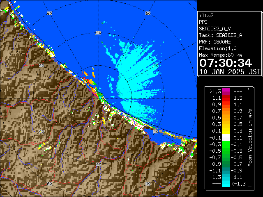This screenshot has height=197, width=263.
Task: Click the 'PPI' scan type label
Action: pyautogui.click(x=203, y=22)
